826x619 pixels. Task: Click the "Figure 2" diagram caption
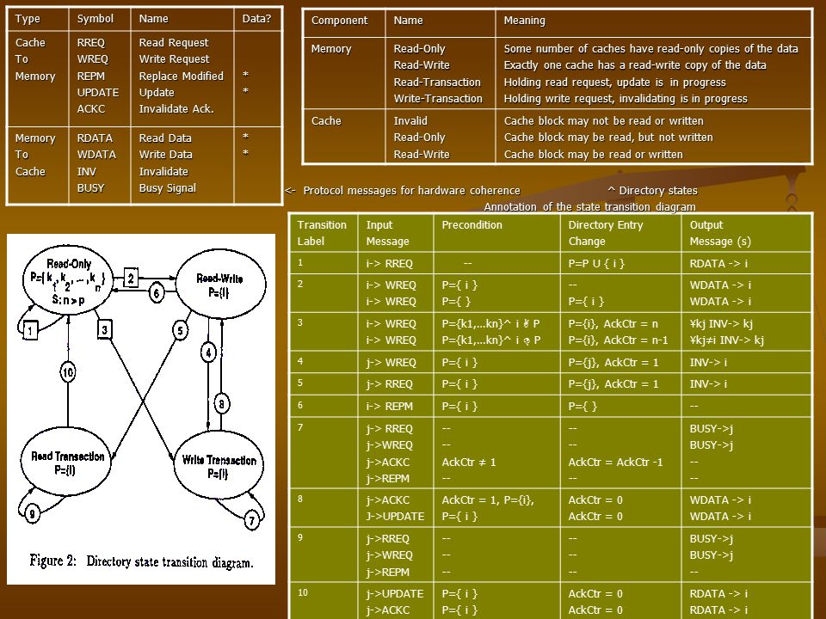coord(141,561)
